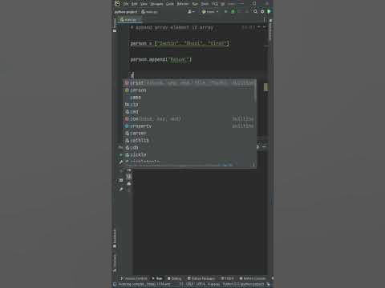Viewport: 385px width, 288px height.
Task: Select 'pathlib' completion suggestion
Action: [x=189, y=141]
